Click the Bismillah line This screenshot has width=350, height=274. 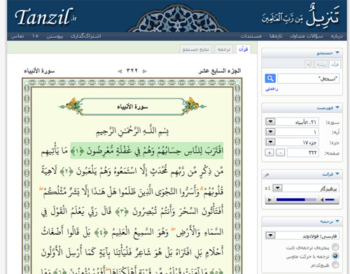(132, 132)
